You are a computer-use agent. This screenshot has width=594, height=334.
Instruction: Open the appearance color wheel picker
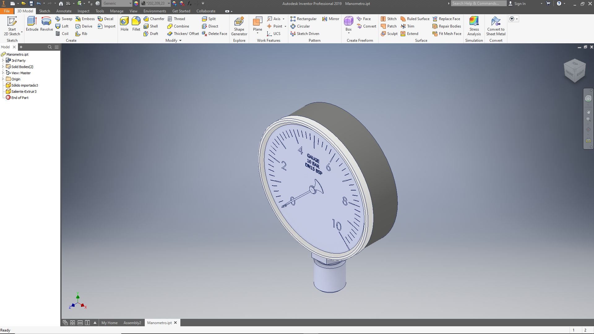(x=136, y=3)
